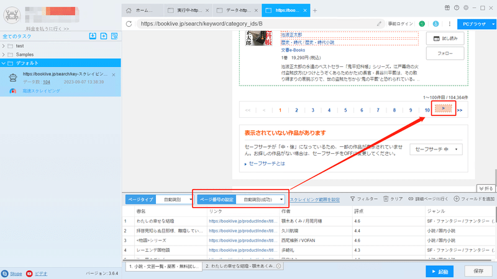
Task: Click the new task plus icon in sidebar
Action: coord(104,36)
